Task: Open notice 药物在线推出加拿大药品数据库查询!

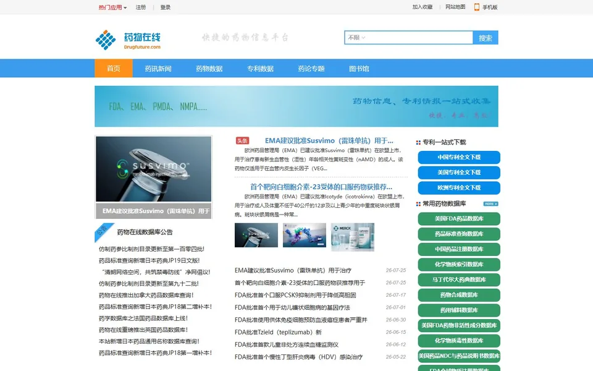Action: coord(146,296)
